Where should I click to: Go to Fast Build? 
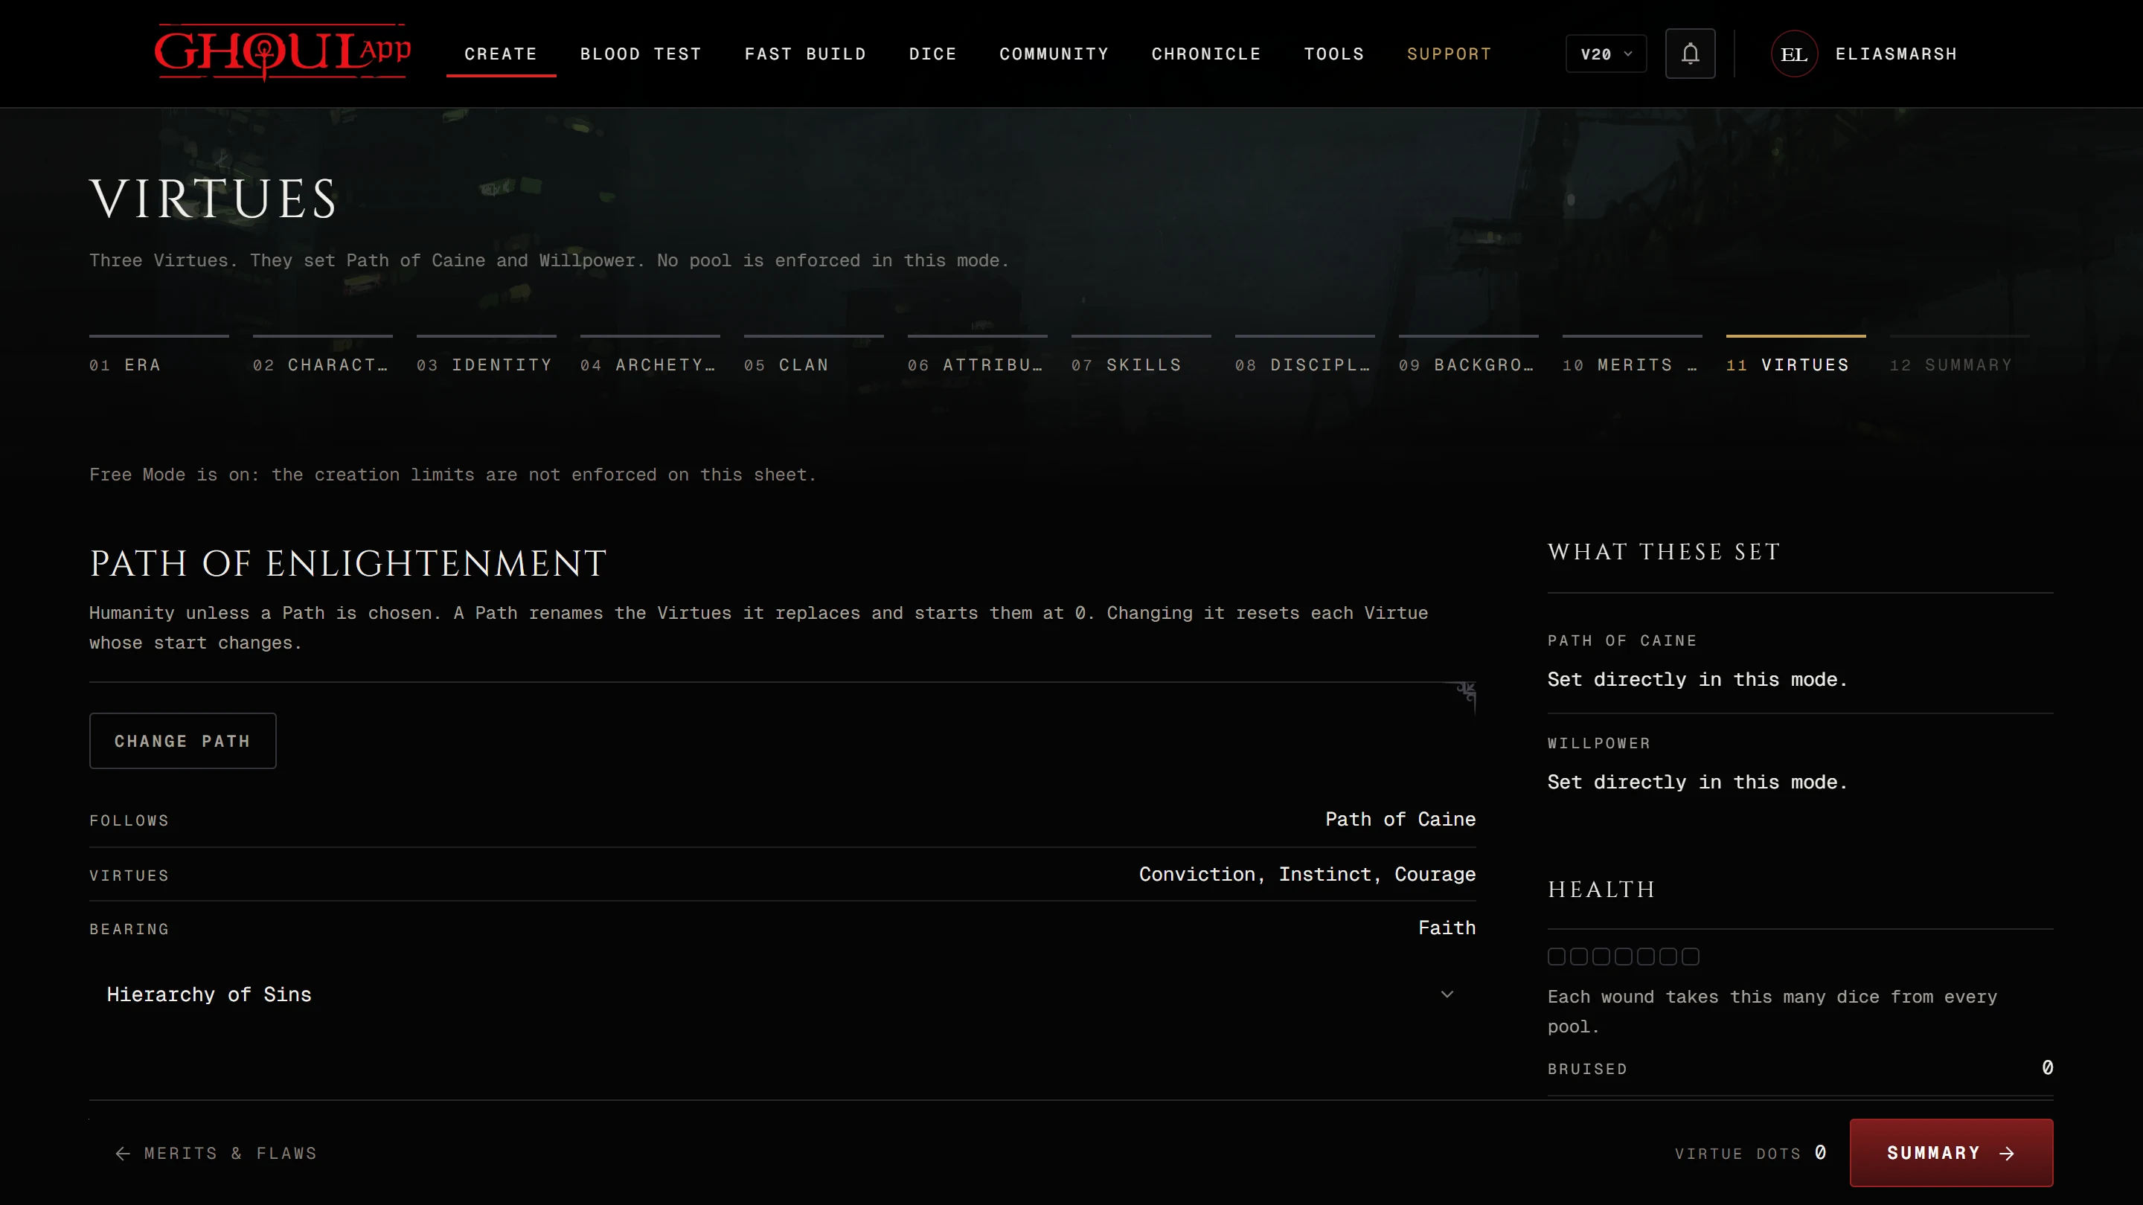(805, 54)
